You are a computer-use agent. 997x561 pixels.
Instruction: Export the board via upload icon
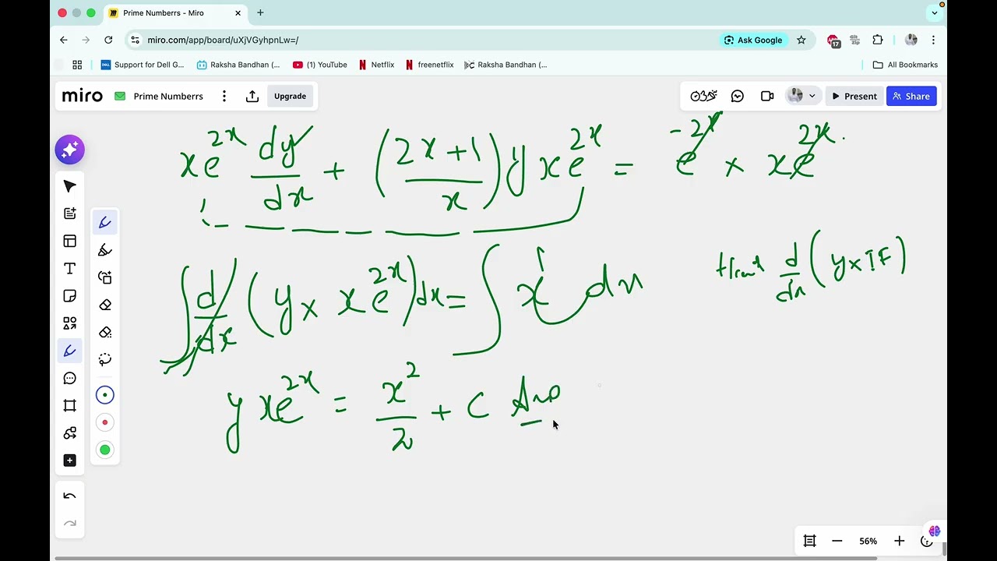[x=252, y=96]
